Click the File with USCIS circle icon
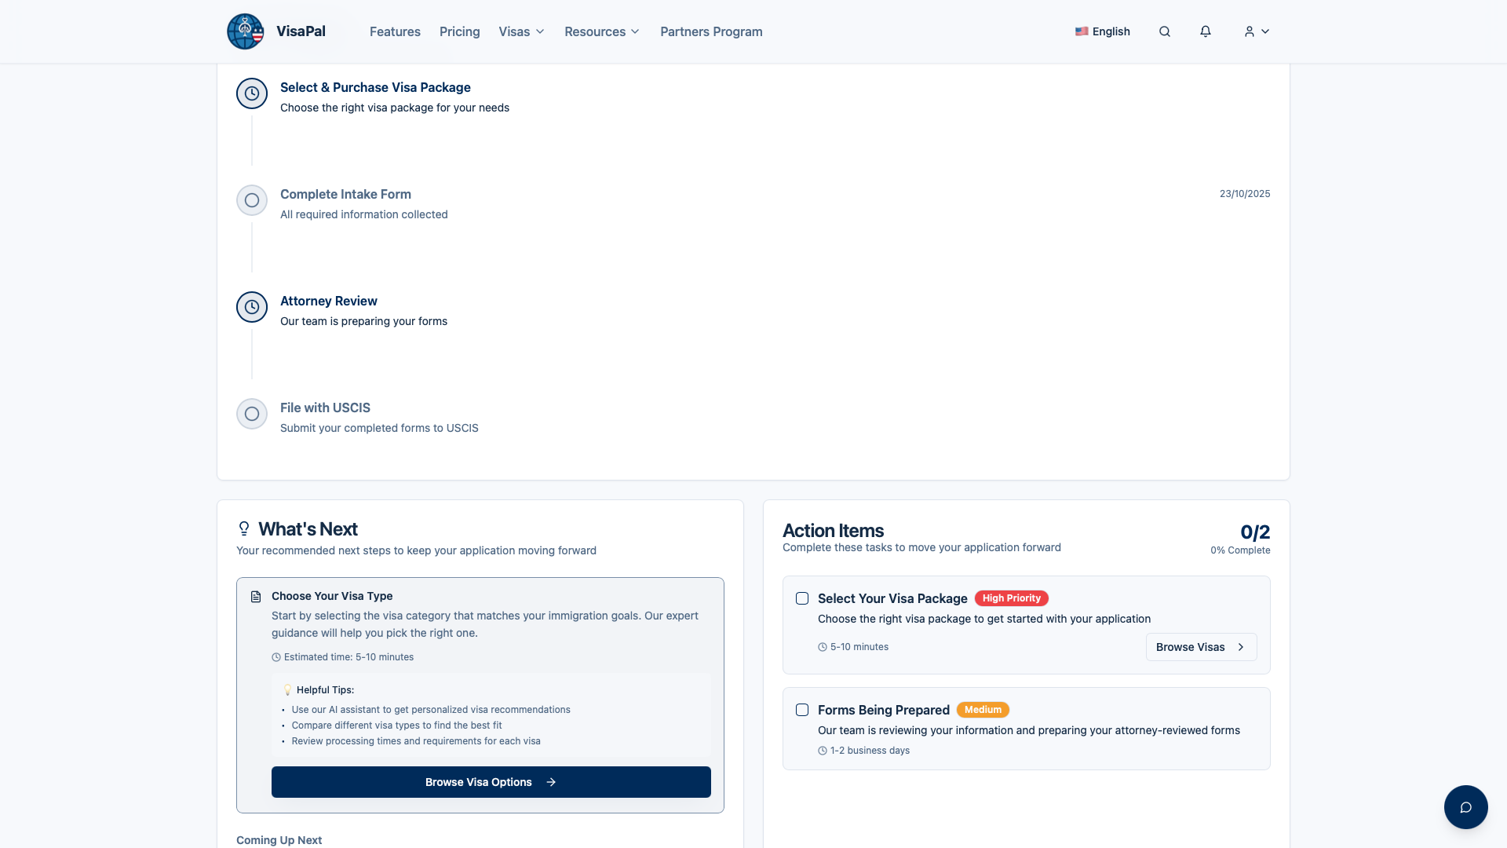 pyautogui.click(x=252, y=414)
